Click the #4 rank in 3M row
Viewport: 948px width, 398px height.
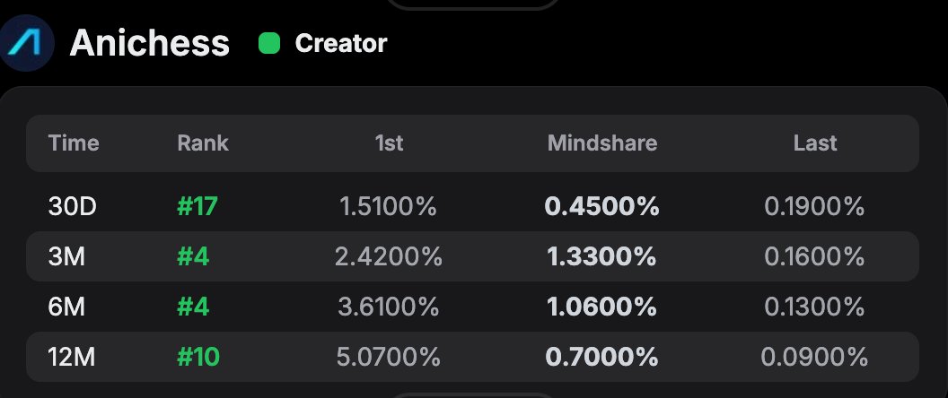tap(193, 257)
